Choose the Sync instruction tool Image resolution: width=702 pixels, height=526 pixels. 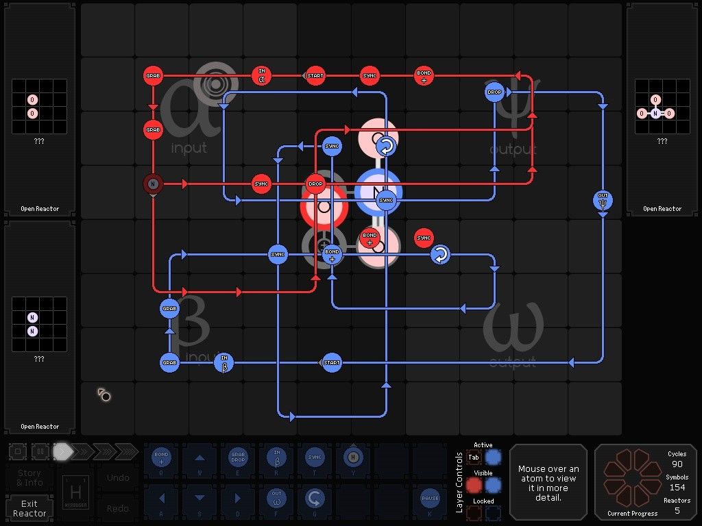pyautogui.click(x=315, y=458)
